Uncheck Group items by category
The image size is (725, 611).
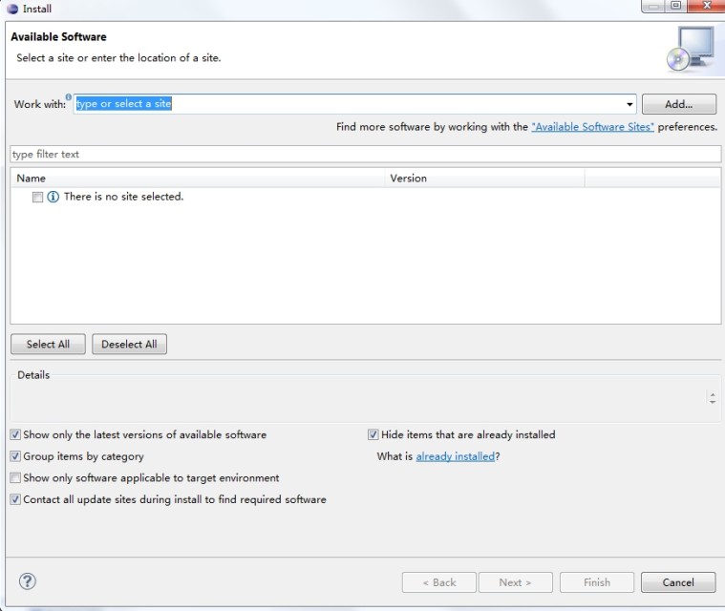point(15,456)
